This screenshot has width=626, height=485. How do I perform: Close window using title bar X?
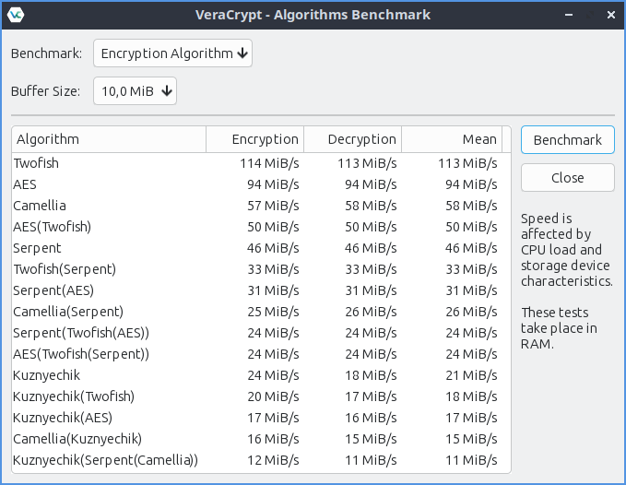[x=611, y=15]
